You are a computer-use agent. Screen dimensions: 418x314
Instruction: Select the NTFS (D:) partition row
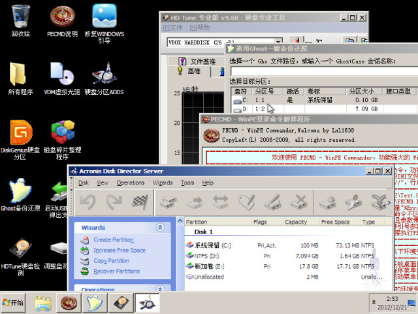click(288, 256)
